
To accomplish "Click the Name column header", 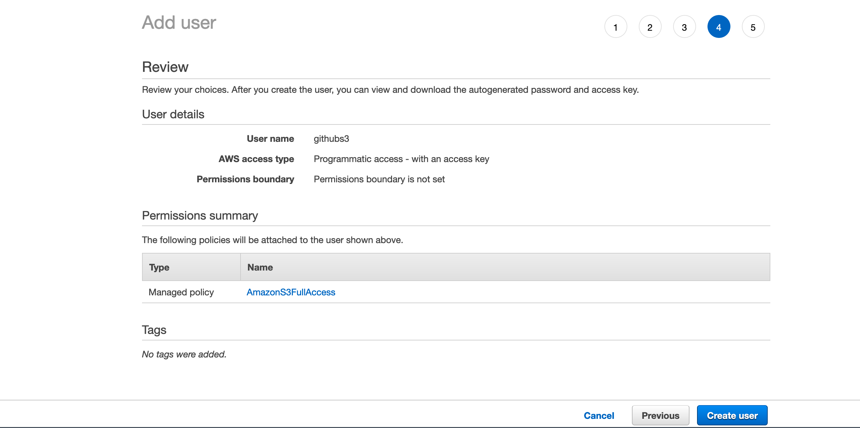I will (260, 267).
